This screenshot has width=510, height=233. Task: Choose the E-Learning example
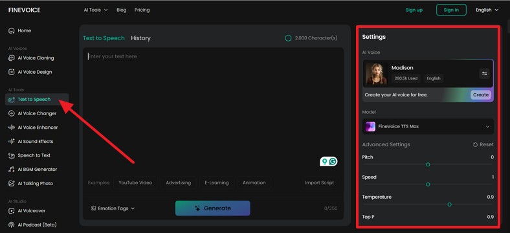tap(217, 183)
